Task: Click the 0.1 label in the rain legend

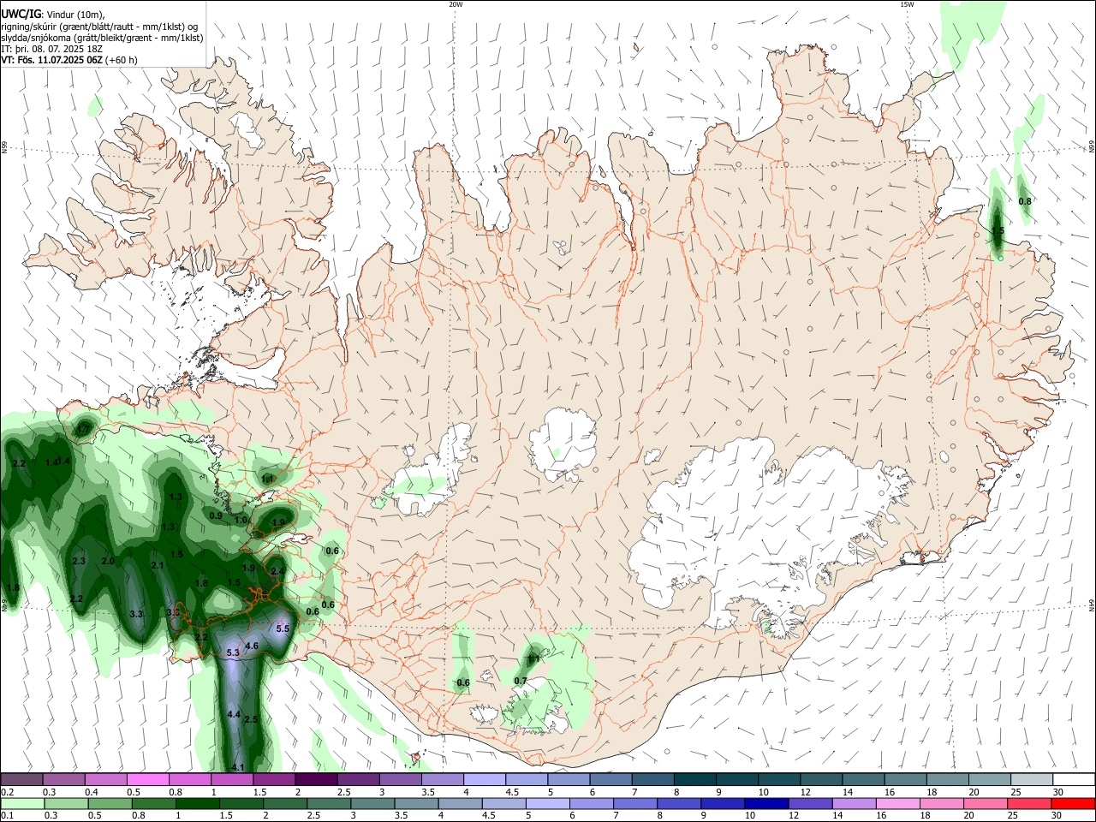Action: pos(9,816)
